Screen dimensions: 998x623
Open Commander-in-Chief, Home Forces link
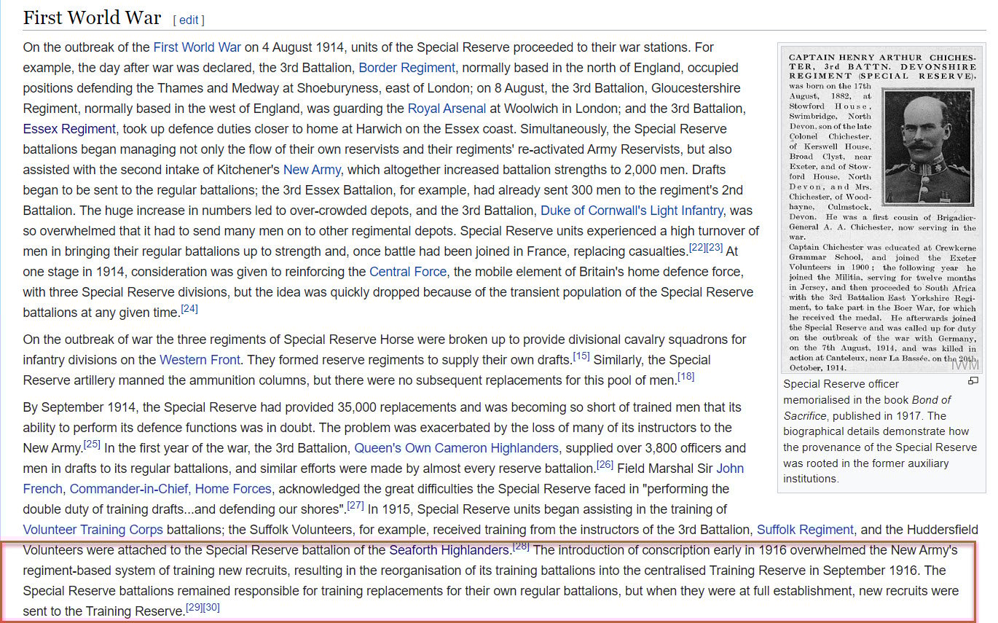click(x=170, y=489)
